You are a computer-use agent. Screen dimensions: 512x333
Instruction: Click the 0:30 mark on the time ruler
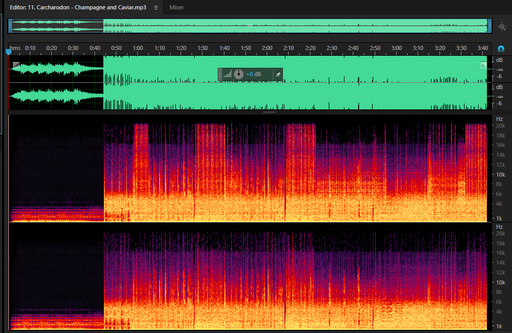(73, 48)
